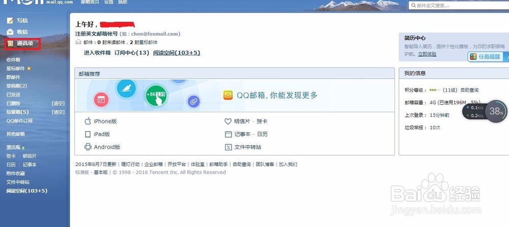Click 企业邮箱 footer link
The image size is (509, 227).
pos(154,164)
